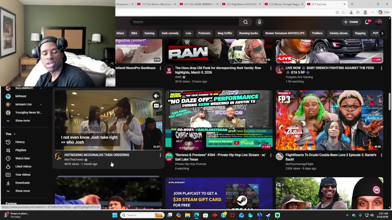The width and height of the screenshot is (392, 220).
Task: Switch to the FlightReacts ROASTING browser tab
Action: coord(242,4)
